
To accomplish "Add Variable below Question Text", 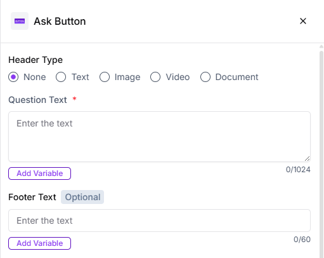I will [39, 173].
